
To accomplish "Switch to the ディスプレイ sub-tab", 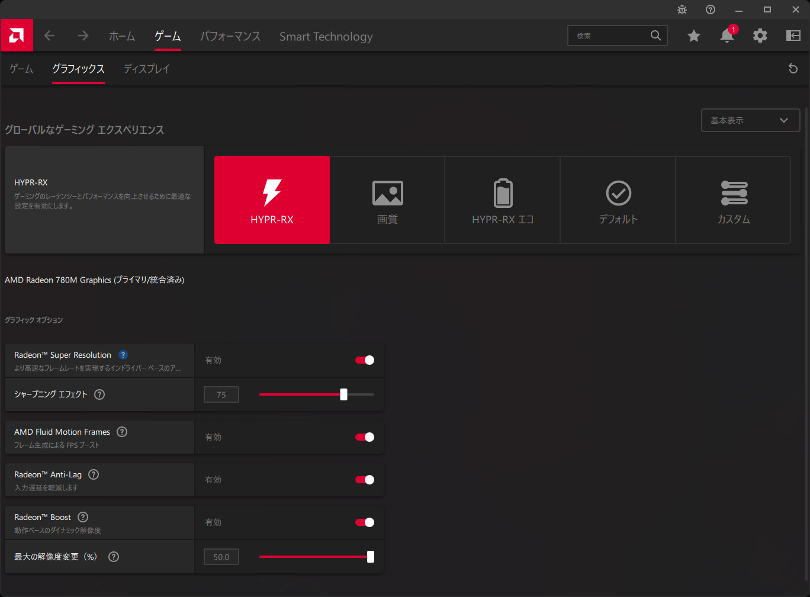I will click(x=147, y=69).
